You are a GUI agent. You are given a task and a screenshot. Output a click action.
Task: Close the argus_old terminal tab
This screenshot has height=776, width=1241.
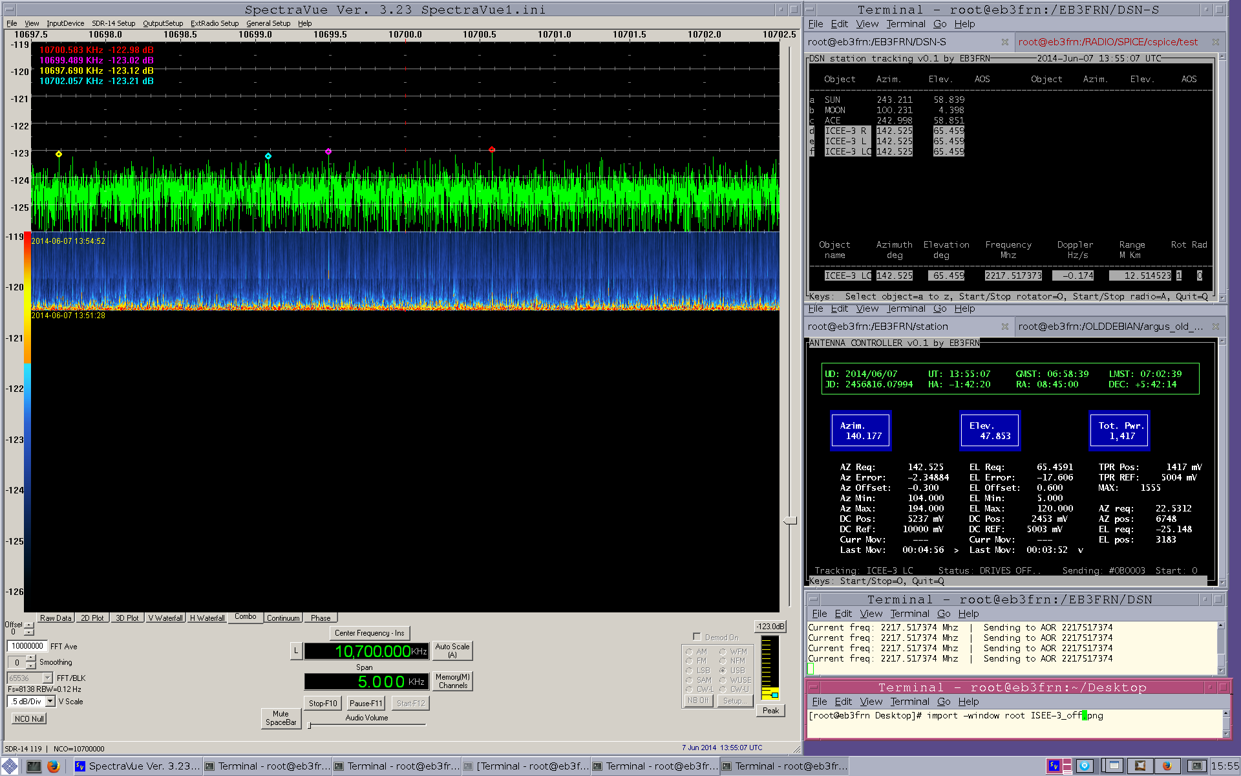tap(1216, 327)
